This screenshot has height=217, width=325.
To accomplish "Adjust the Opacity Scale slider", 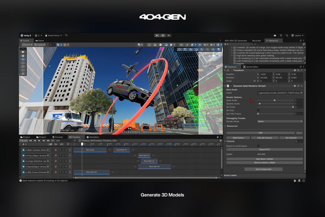I will coord(275,104).
